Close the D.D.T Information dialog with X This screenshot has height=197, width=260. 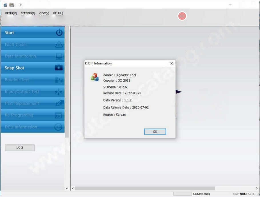point(172,63)
